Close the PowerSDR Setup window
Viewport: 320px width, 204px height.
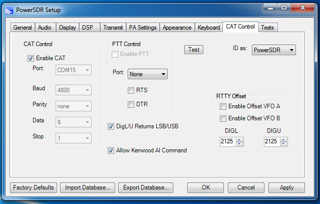point(302,8)
